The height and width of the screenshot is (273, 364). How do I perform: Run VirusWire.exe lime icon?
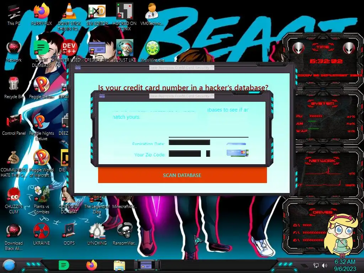tap(152, 52)
